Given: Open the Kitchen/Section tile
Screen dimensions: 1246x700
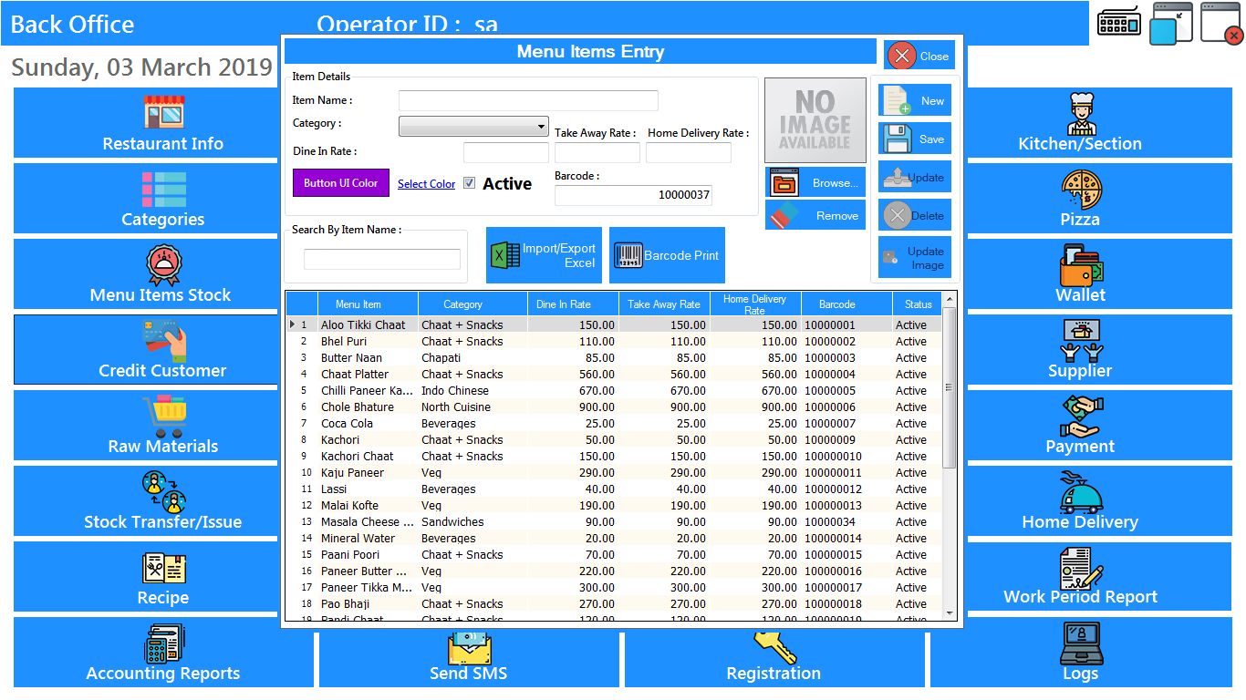Looking at the screenshot, I should [x=1097, y=123].
